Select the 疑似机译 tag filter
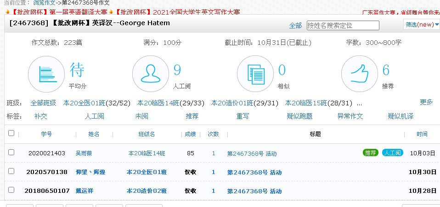440x207 pixels. tap(401, 116)
